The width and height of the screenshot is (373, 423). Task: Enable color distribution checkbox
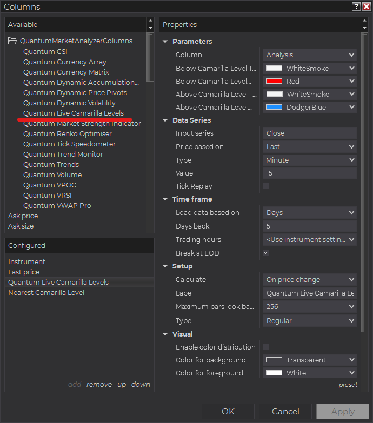(x=266, y=347)
